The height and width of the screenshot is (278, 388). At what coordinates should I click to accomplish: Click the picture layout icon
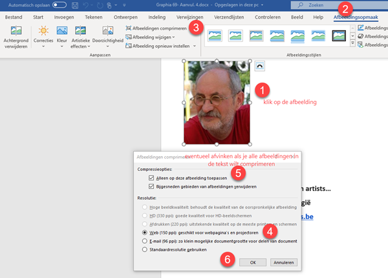[x=361, y=45]
